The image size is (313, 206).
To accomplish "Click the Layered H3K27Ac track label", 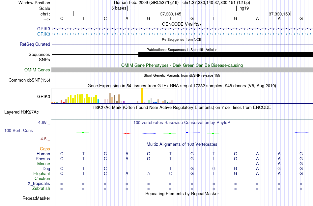I will (x=21, y=112).
